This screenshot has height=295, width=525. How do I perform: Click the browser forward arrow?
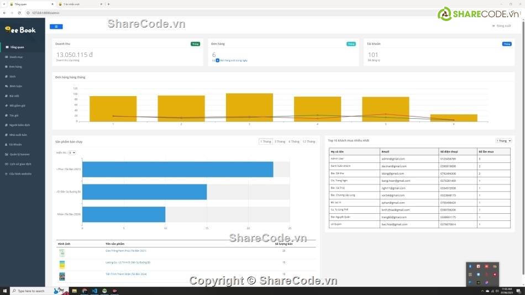pos(12,13)
